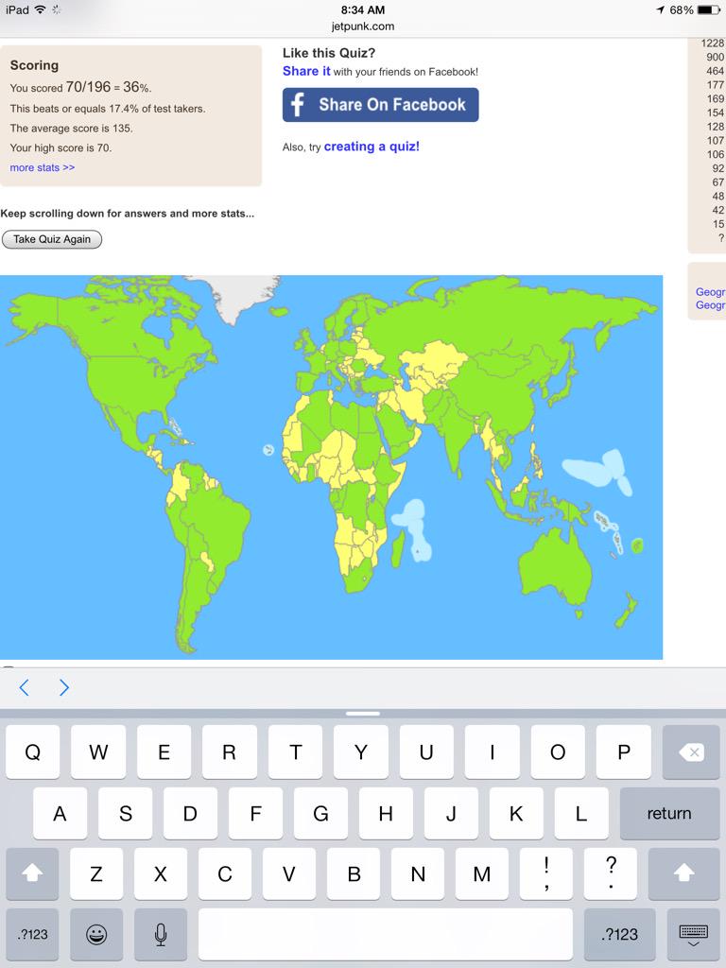Select 'The average score is 135.' text

click(72, 129)
